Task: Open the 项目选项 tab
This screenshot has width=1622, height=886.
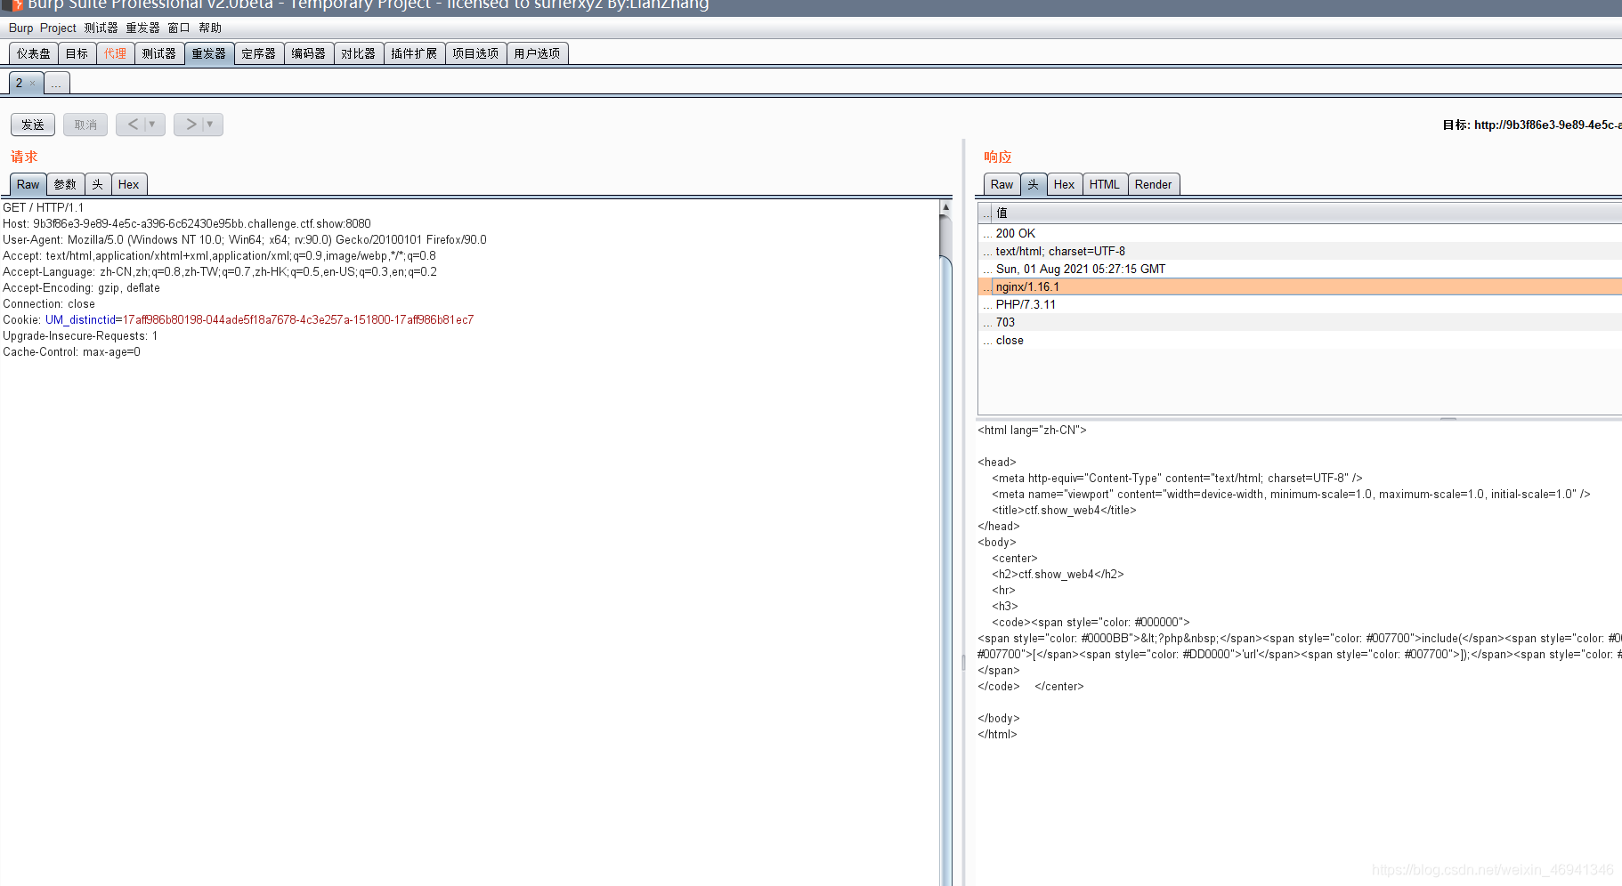Action: [475, 53]
